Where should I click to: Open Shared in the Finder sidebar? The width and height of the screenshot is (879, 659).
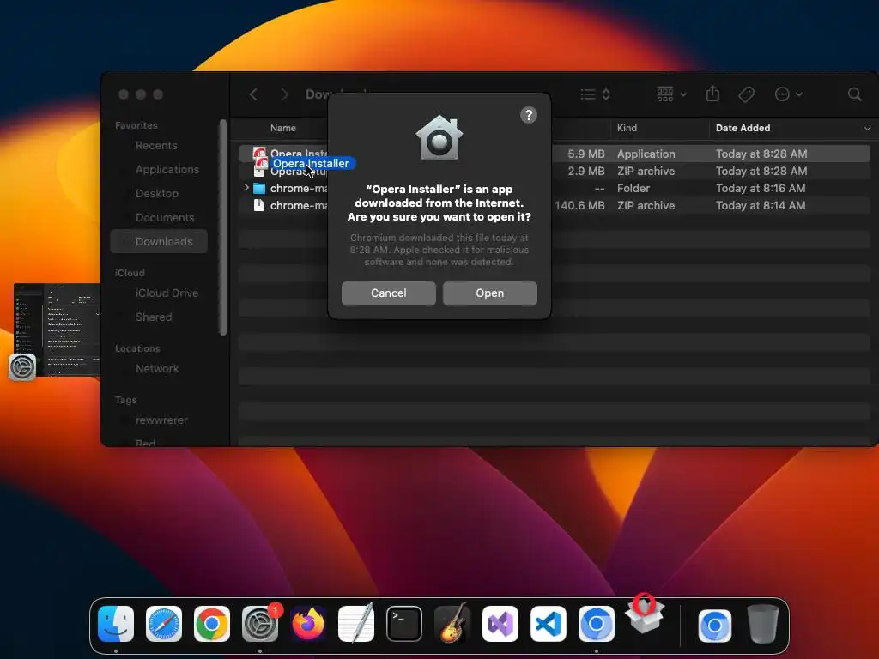(153, 317)
